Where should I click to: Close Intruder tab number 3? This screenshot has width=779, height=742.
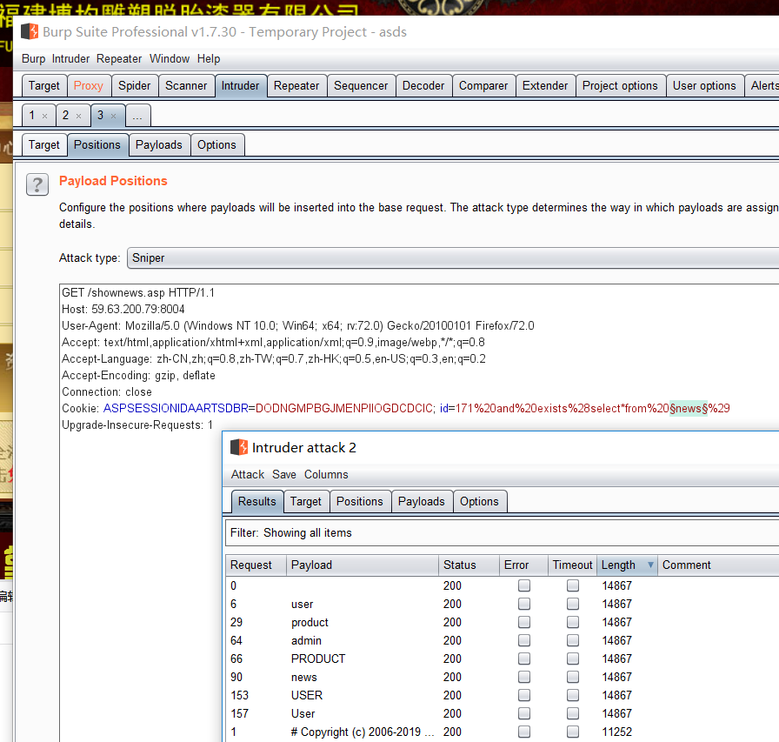tap(113, 117)
